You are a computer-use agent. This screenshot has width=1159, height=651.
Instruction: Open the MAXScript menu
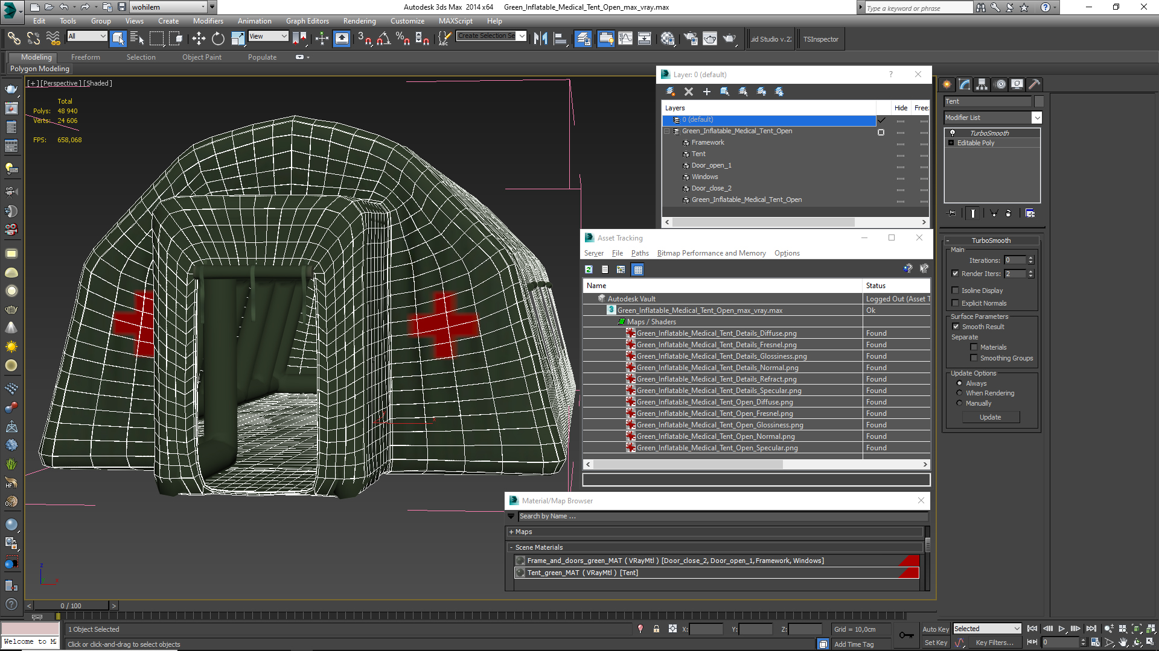click(x=455, y=21)
